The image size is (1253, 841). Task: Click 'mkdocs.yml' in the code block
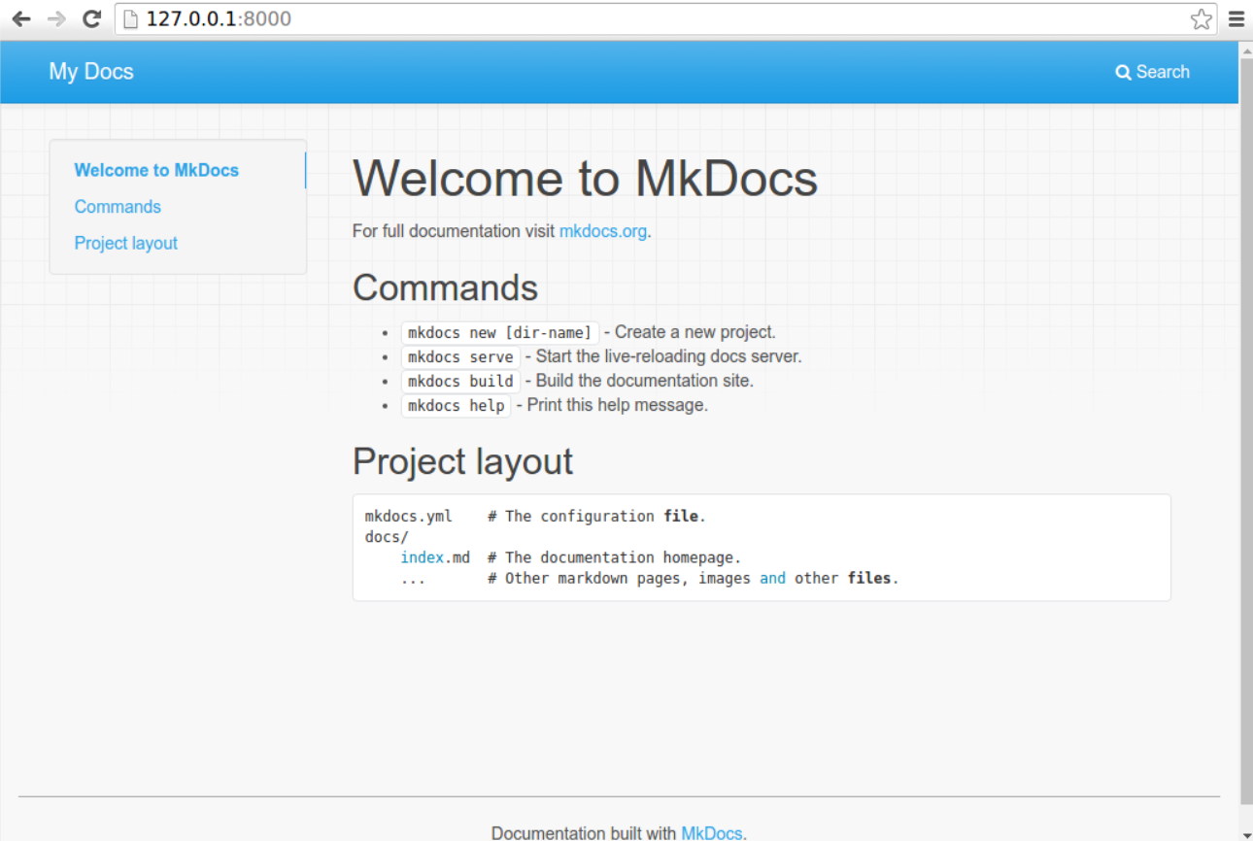409,517
